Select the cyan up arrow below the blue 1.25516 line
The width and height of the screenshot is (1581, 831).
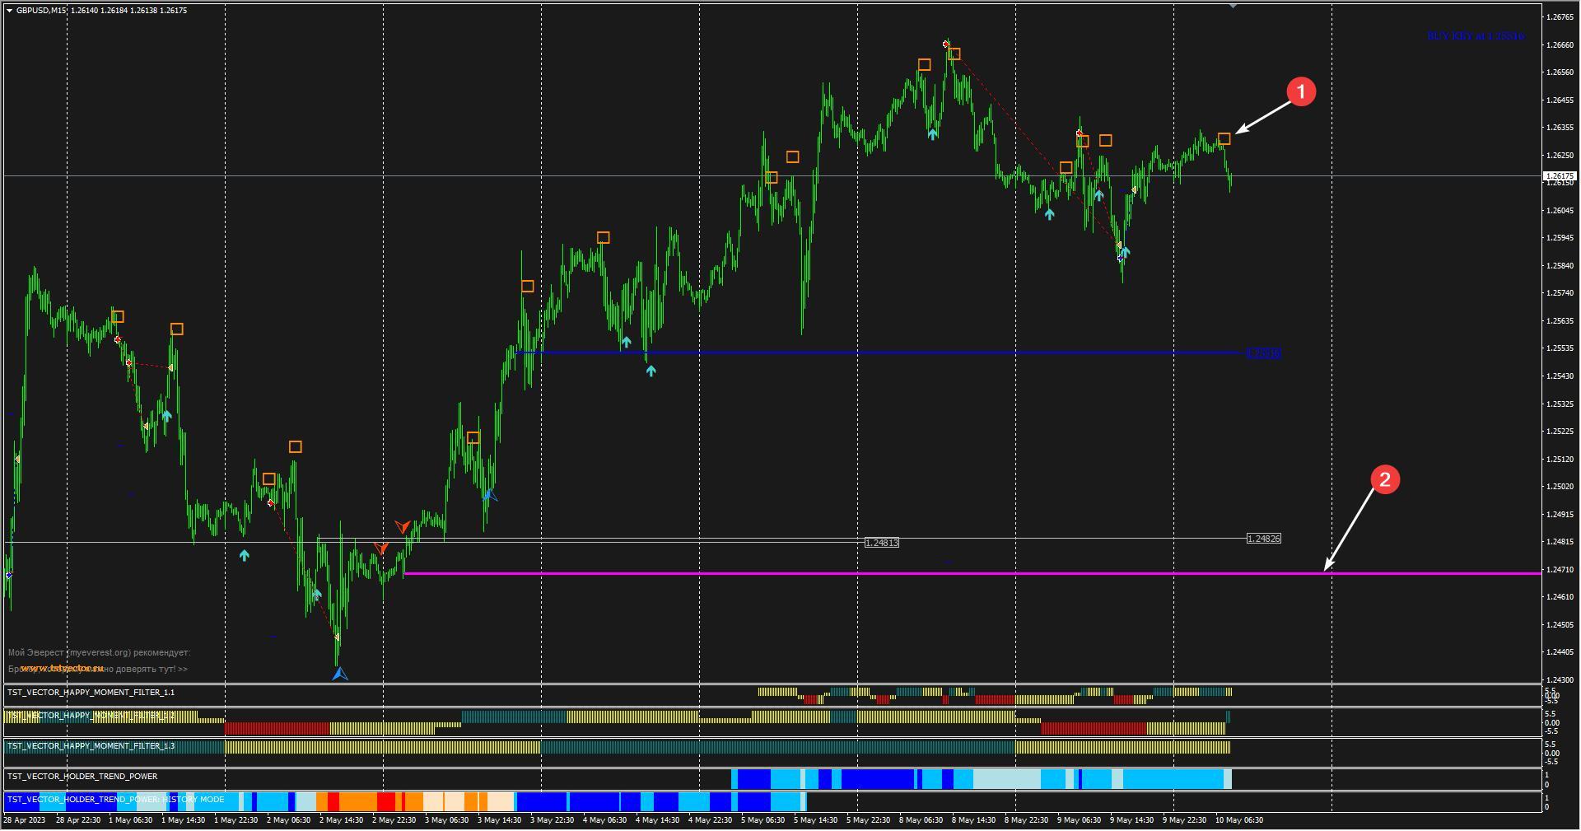pyautogui.click(x=651, y=371)
